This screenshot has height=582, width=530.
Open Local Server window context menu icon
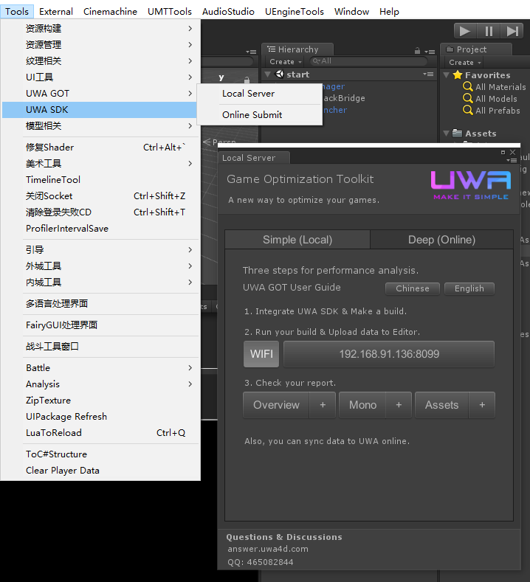[x=512, y=160]
